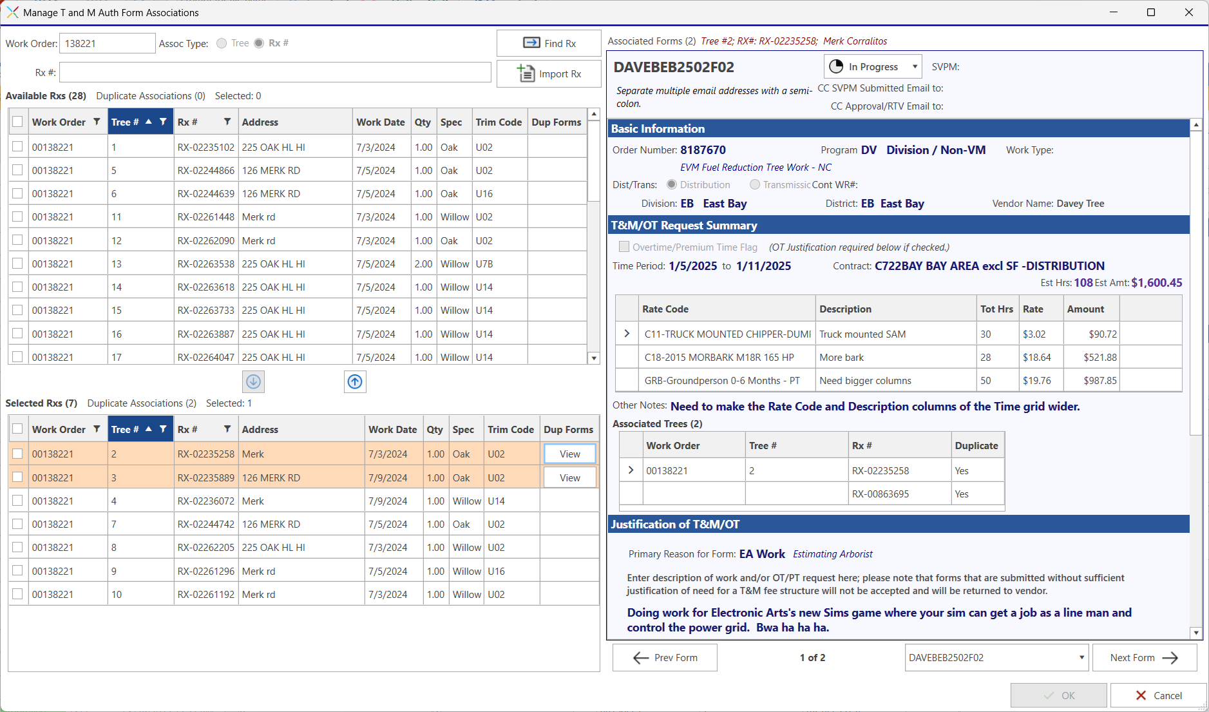Sort Available Rxs by Work Date column

click(380, 122)
